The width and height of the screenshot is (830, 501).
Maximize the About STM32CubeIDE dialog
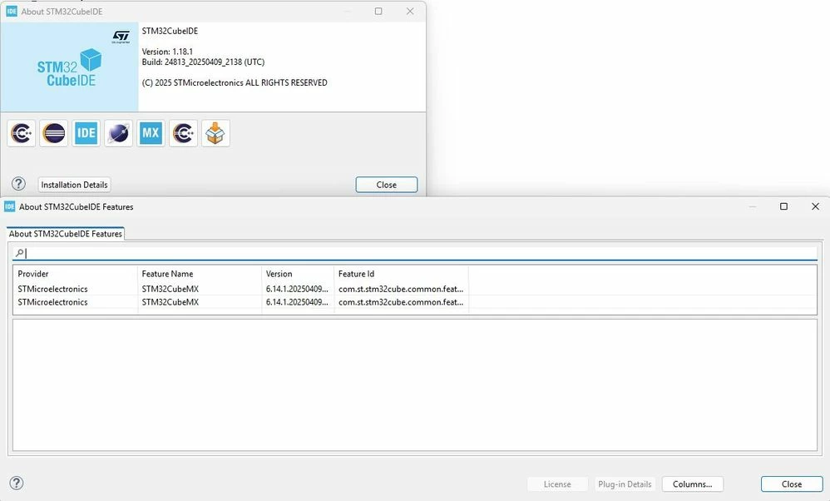[x=378, y=11]
